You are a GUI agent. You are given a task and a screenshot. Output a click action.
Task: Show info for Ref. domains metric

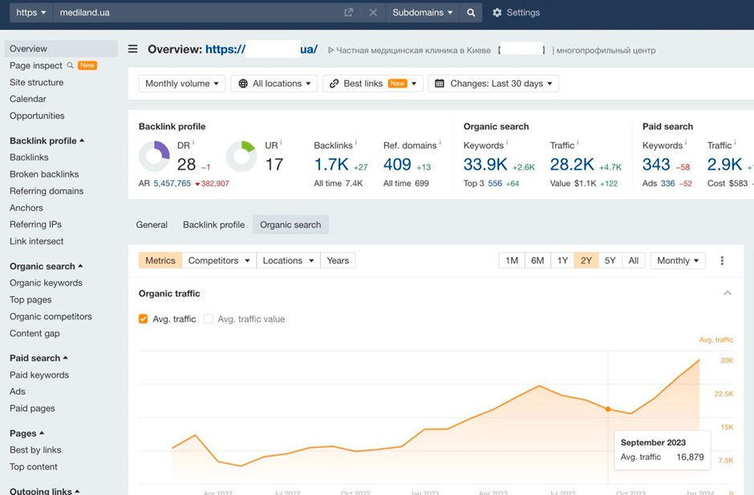(x=440, y=143)
